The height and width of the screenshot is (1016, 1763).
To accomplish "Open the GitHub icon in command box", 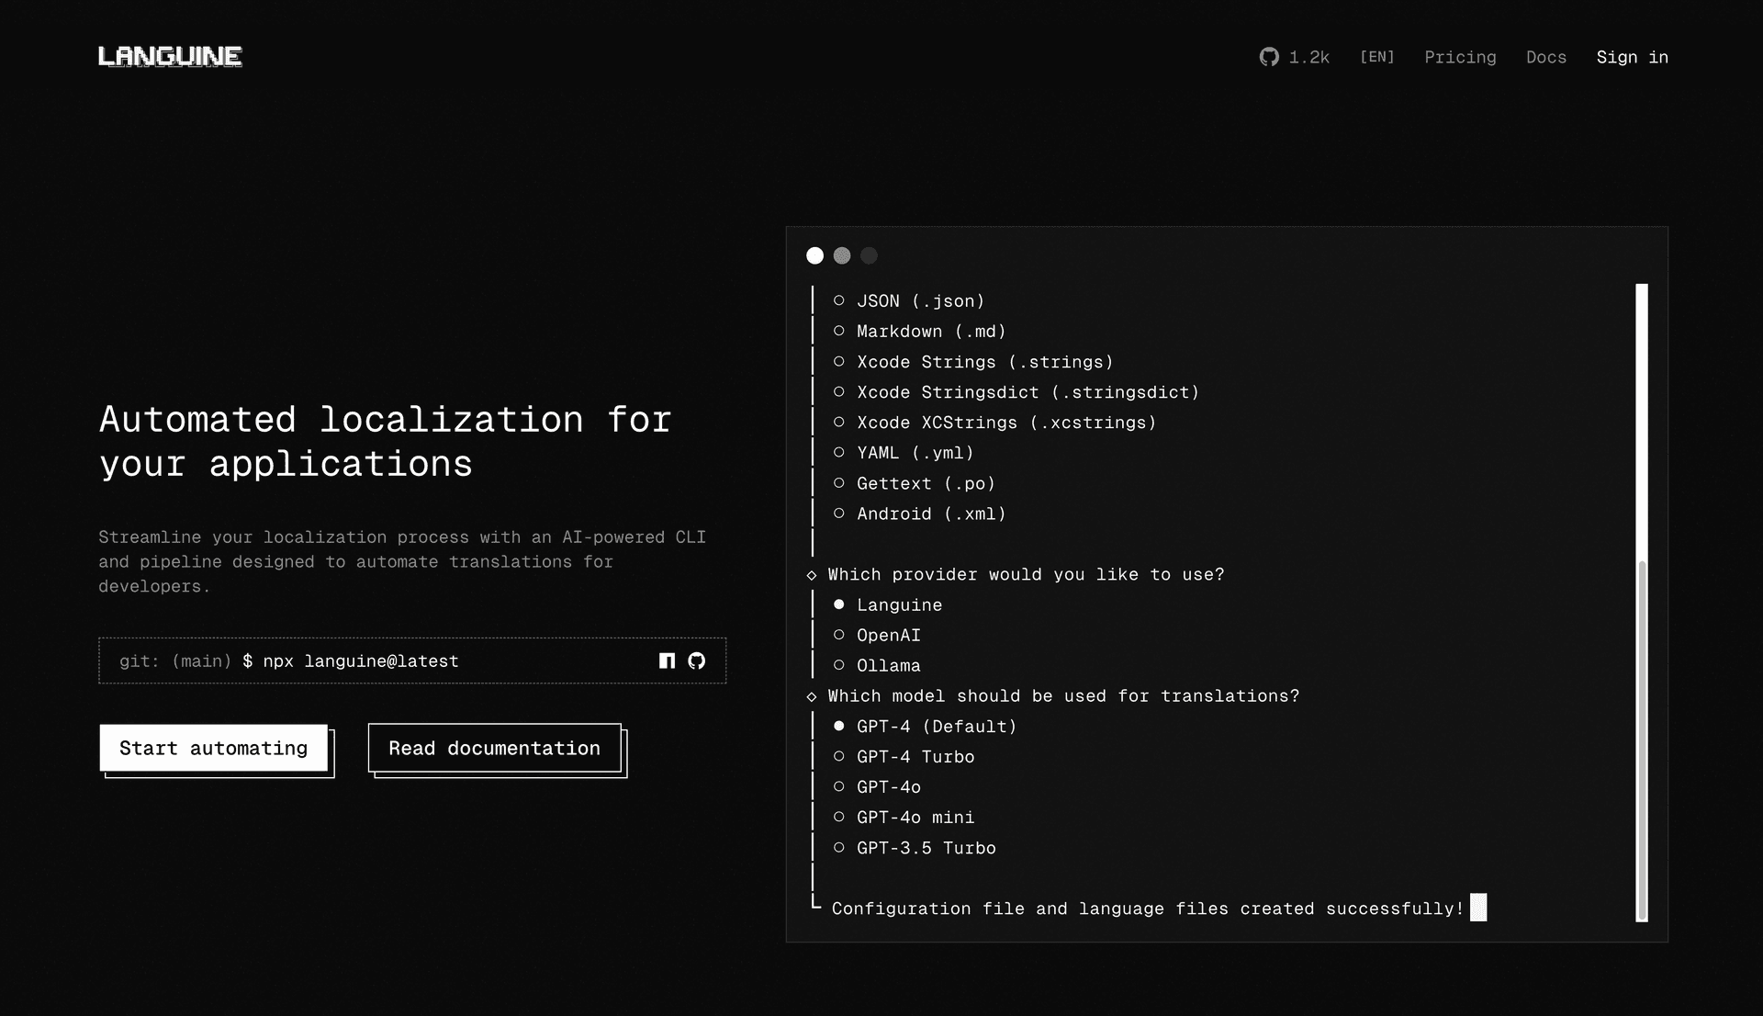I will pyautogui.click(x=697, y=660).
